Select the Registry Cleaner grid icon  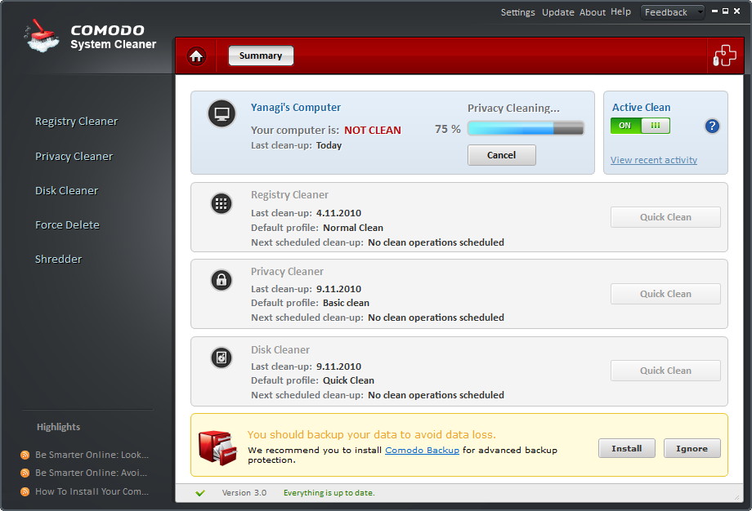[x=221, y=203]
